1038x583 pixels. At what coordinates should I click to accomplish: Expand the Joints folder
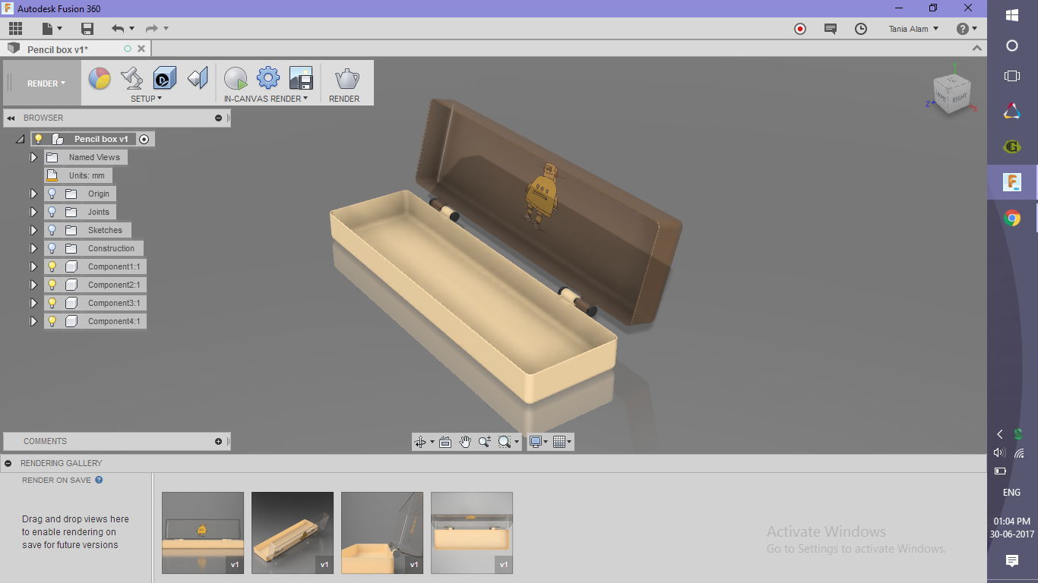click(x=33, y=212)
